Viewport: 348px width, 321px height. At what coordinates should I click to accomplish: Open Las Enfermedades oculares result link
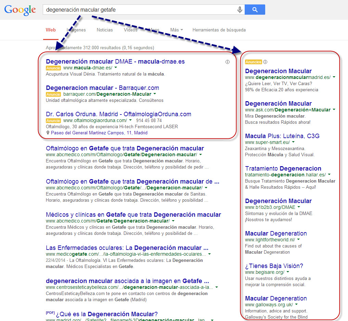127,248
